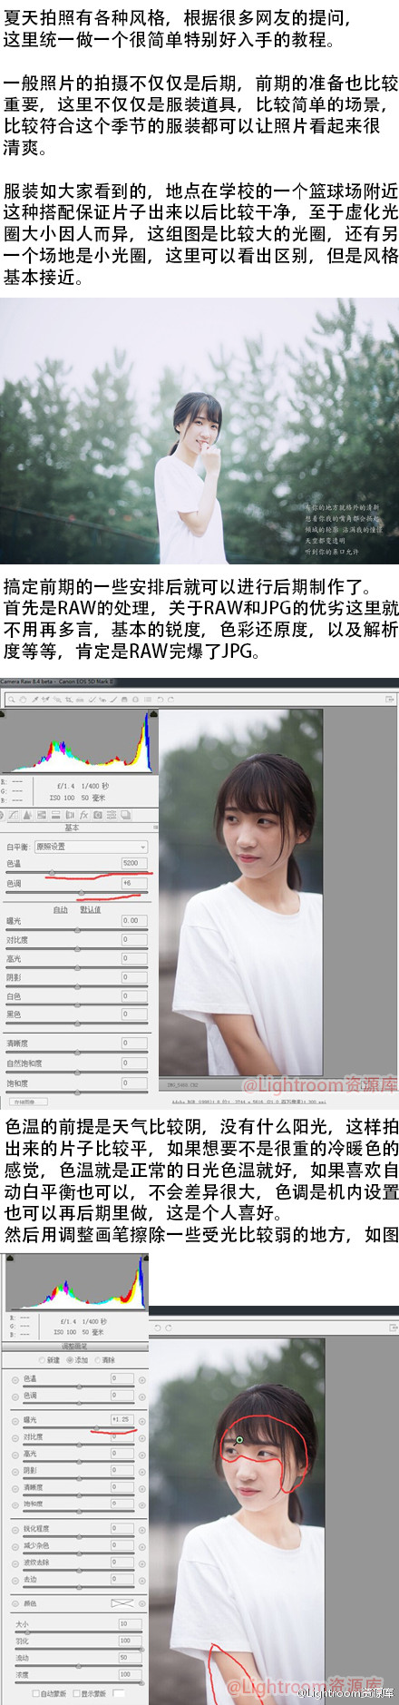Open the fx Effects panel tab

pos(83,815)
